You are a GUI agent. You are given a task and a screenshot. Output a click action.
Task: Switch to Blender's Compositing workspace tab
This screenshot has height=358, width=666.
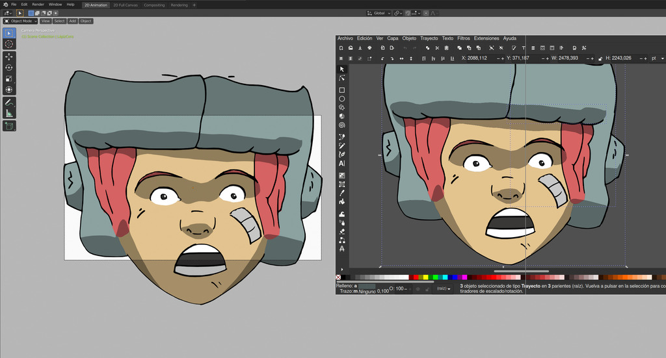tap(154, 5)
